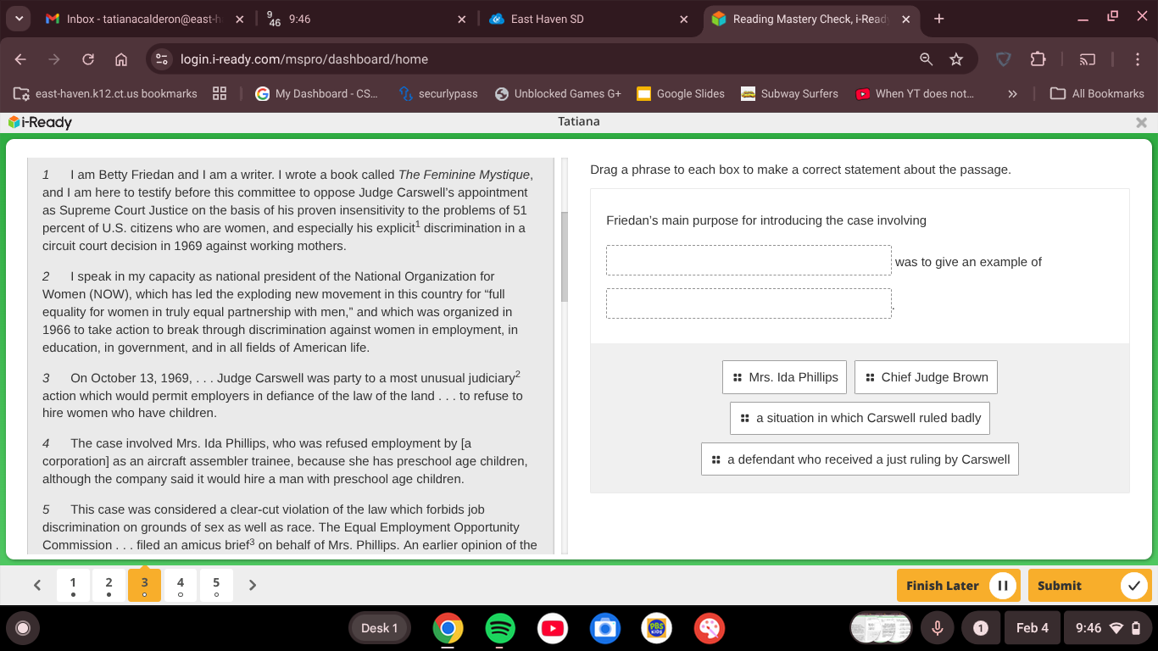The height and width of the screenshot is (651, 1158).
Task: Click the passage scrollbar thumb
Action: [x=565, y=257]
